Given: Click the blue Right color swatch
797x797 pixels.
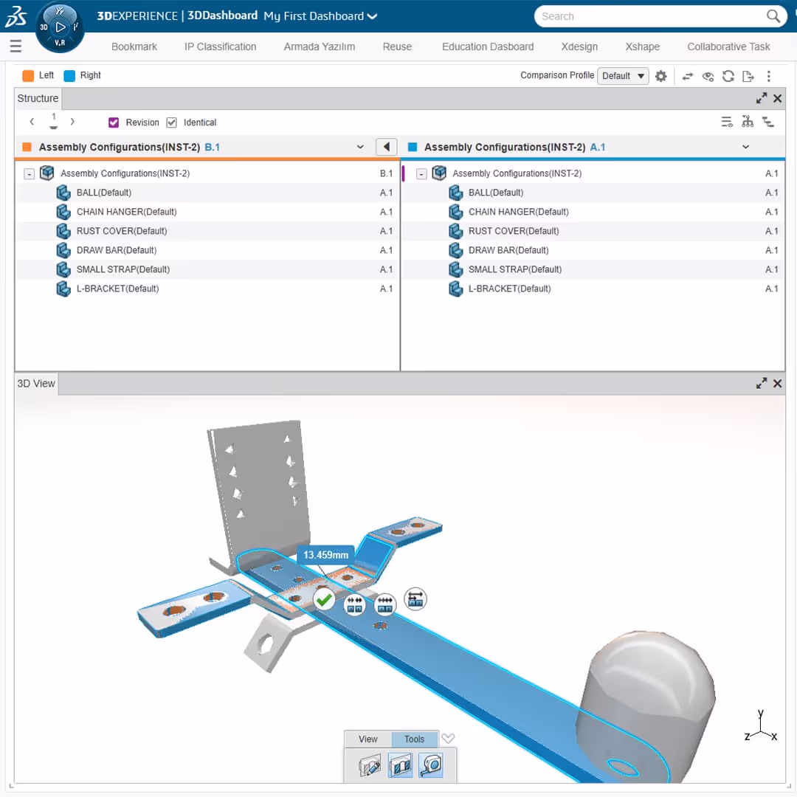Looking at the screenshot, I should coord(69,76).
